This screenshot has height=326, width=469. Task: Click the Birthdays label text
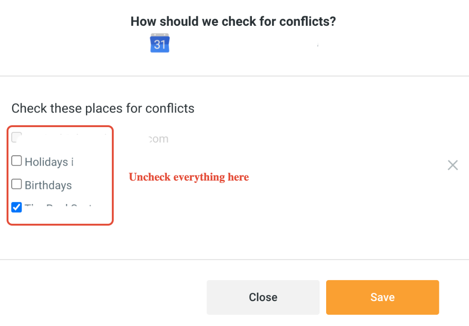(x=48, y=185)
